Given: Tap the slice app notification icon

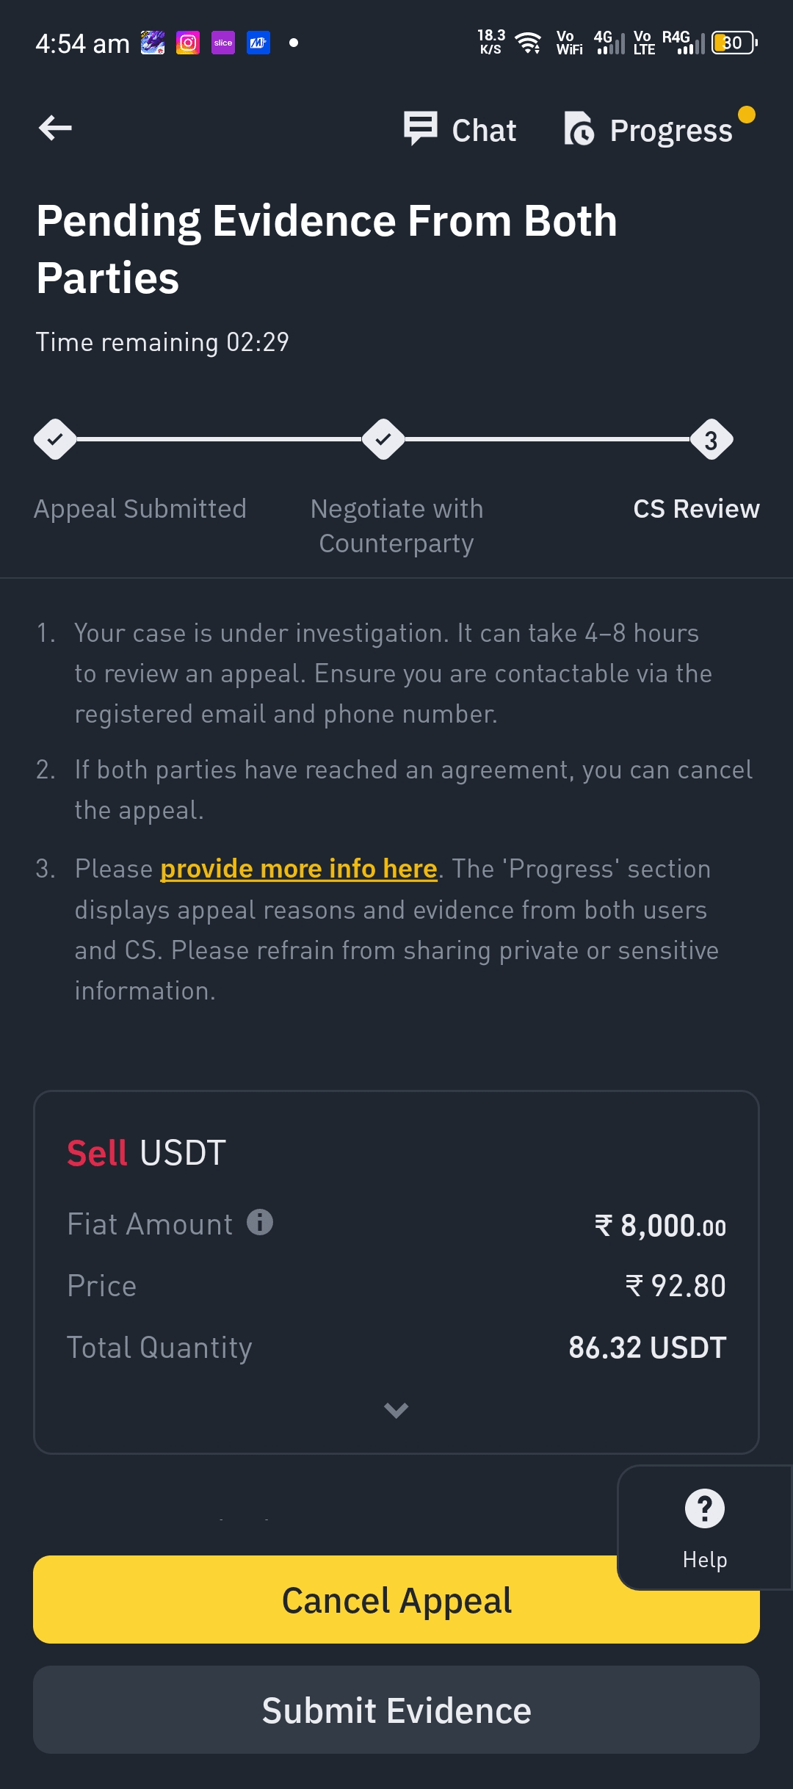Looking at the screenshot, I should 223,43.
